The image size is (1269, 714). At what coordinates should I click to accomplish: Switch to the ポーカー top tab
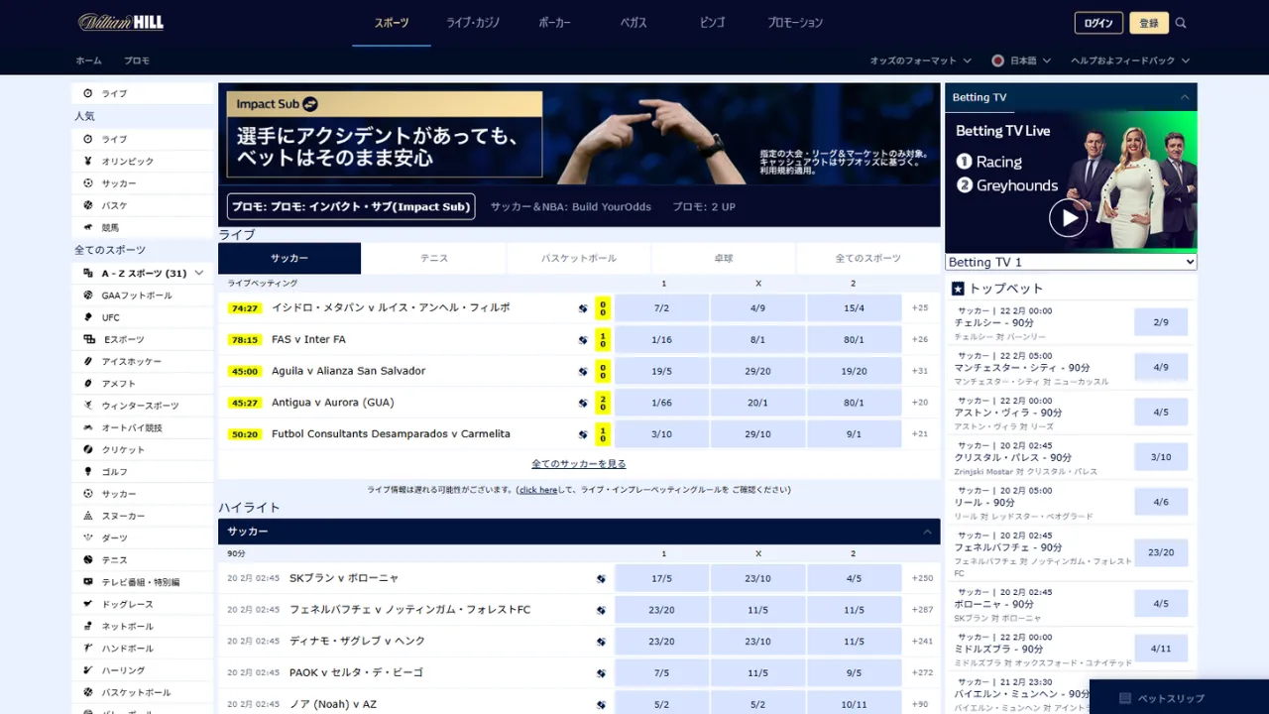554,23
